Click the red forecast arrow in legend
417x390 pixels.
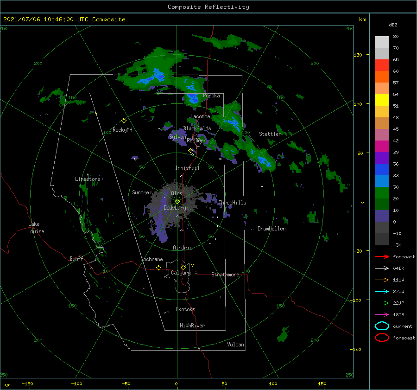click(x=382, y=256)
